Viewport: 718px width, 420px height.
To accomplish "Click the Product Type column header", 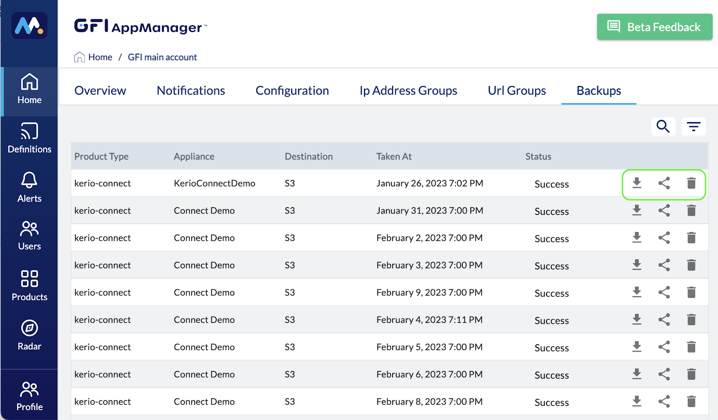I will (101, 157).
